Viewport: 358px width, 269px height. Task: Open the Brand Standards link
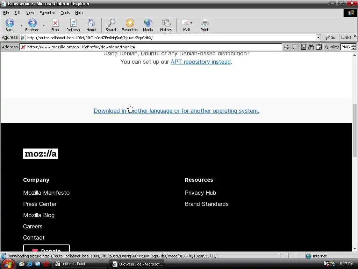pyautogui.click(x=207, y=204)
